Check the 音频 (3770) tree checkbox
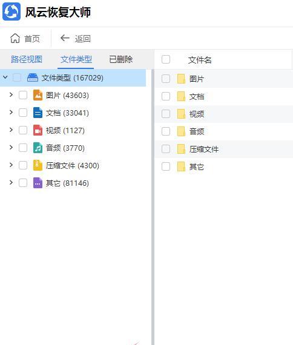Screen dimensions: 293x345 click(23, 148)
